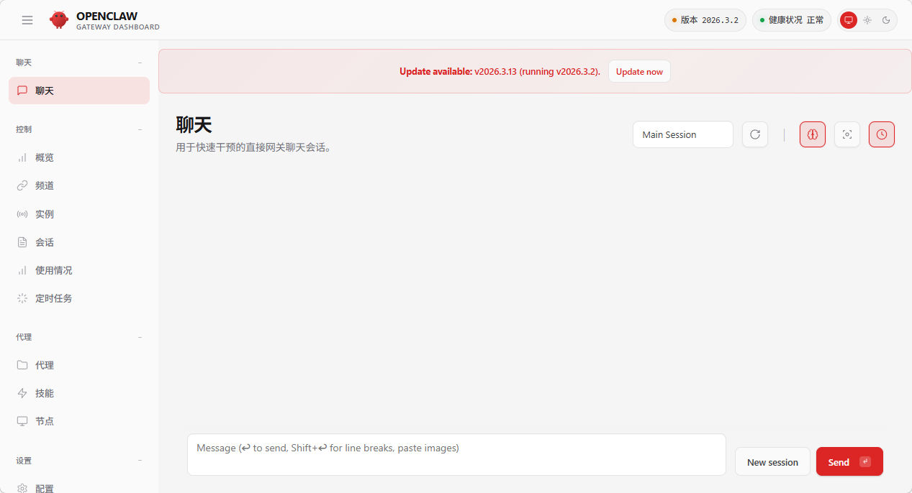Switch to dark theme moon icon
Screen dimensions: 912x493
tap(886, 20)
